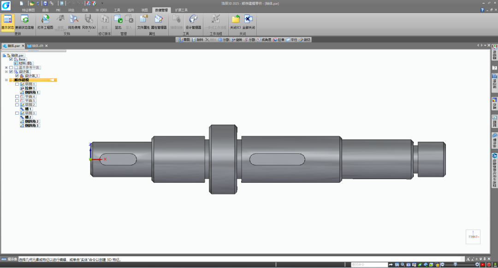Viewport: 498px width, 268px height.
Task: Switch to 曲面 ribbon tab
Action: [x=45, y=10]
